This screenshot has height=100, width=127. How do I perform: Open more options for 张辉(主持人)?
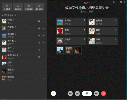pyautogui.click(x=44, y=57)
